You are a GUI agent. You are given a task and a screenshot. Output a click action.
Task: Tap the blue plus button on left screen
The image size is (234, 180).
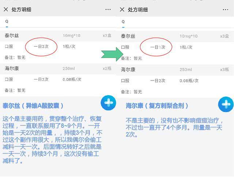click(x=108, y=103)
